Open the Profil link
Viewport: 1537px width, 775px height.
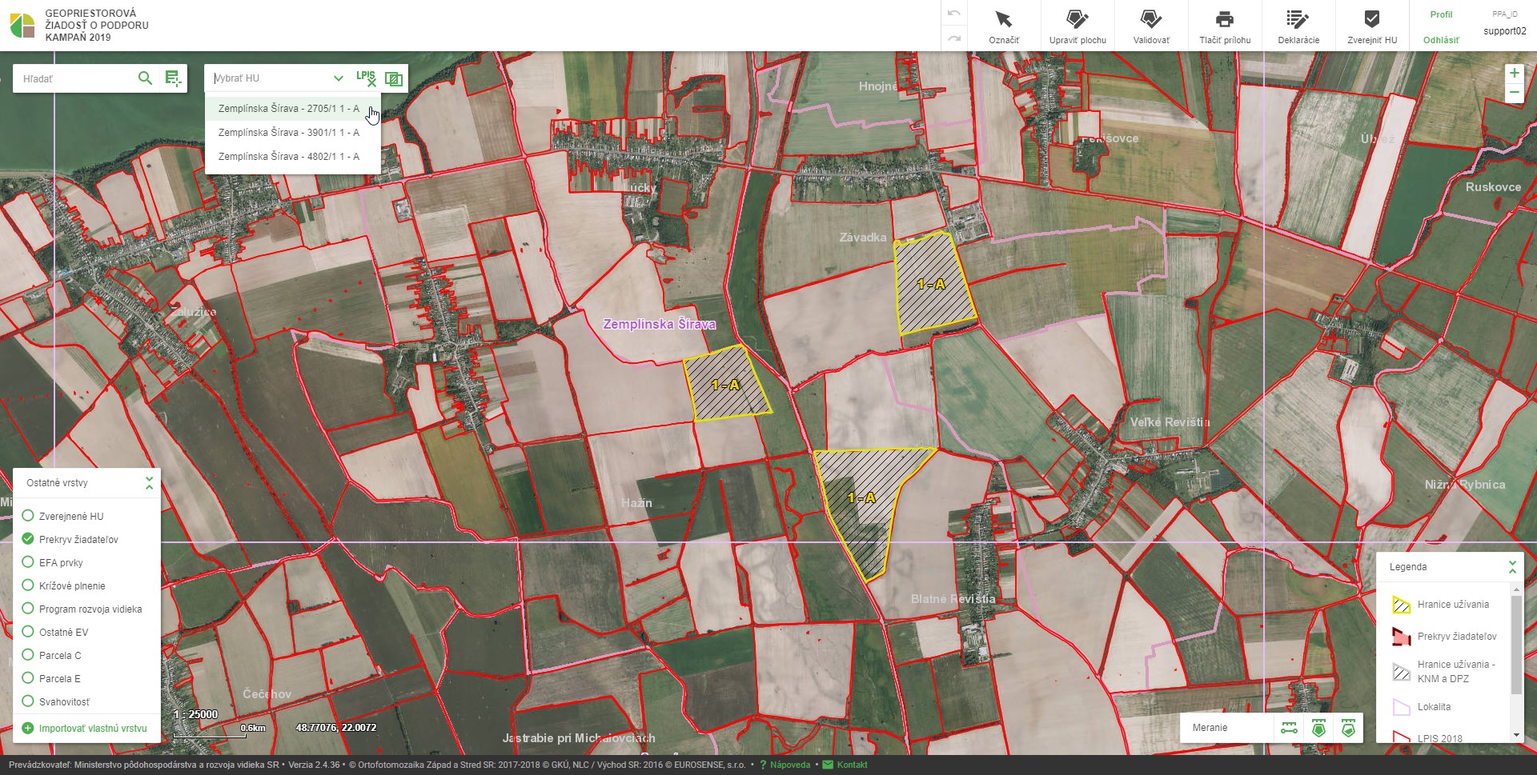tap(1441, 14)
